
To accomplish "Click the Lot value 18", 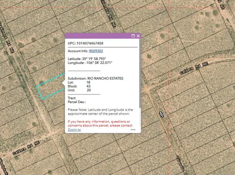I will (x=88, y=82).
